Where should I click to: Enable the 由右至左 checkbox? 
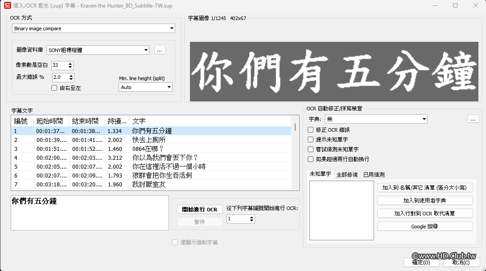tap(54, 88)
